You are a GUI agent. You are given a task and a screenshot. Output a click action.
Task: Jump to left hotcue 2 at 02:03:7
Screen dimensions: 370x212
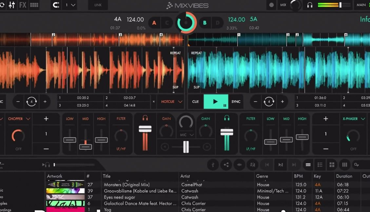click(127, 98)
